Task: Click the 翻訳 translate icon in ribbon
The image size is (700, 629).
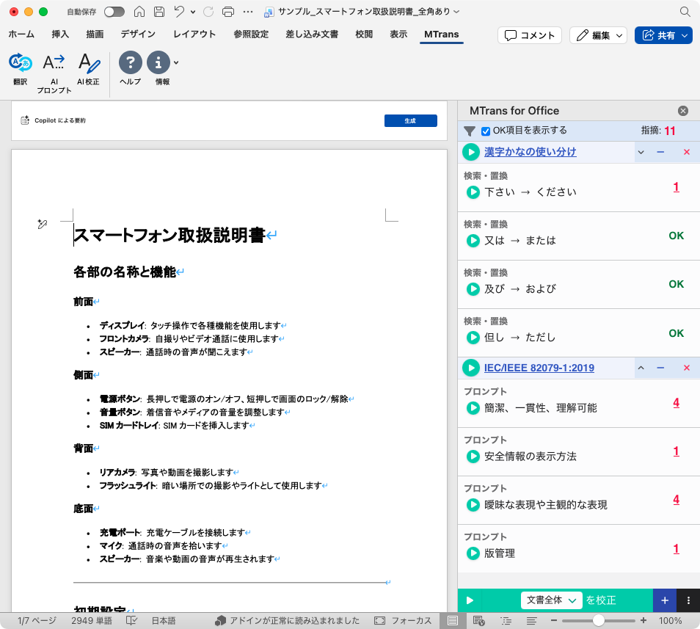Action: [x=20, y=64]
